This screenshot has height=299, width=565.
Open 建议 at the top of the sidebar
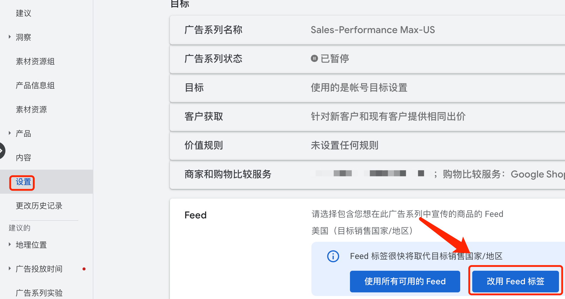23,13
